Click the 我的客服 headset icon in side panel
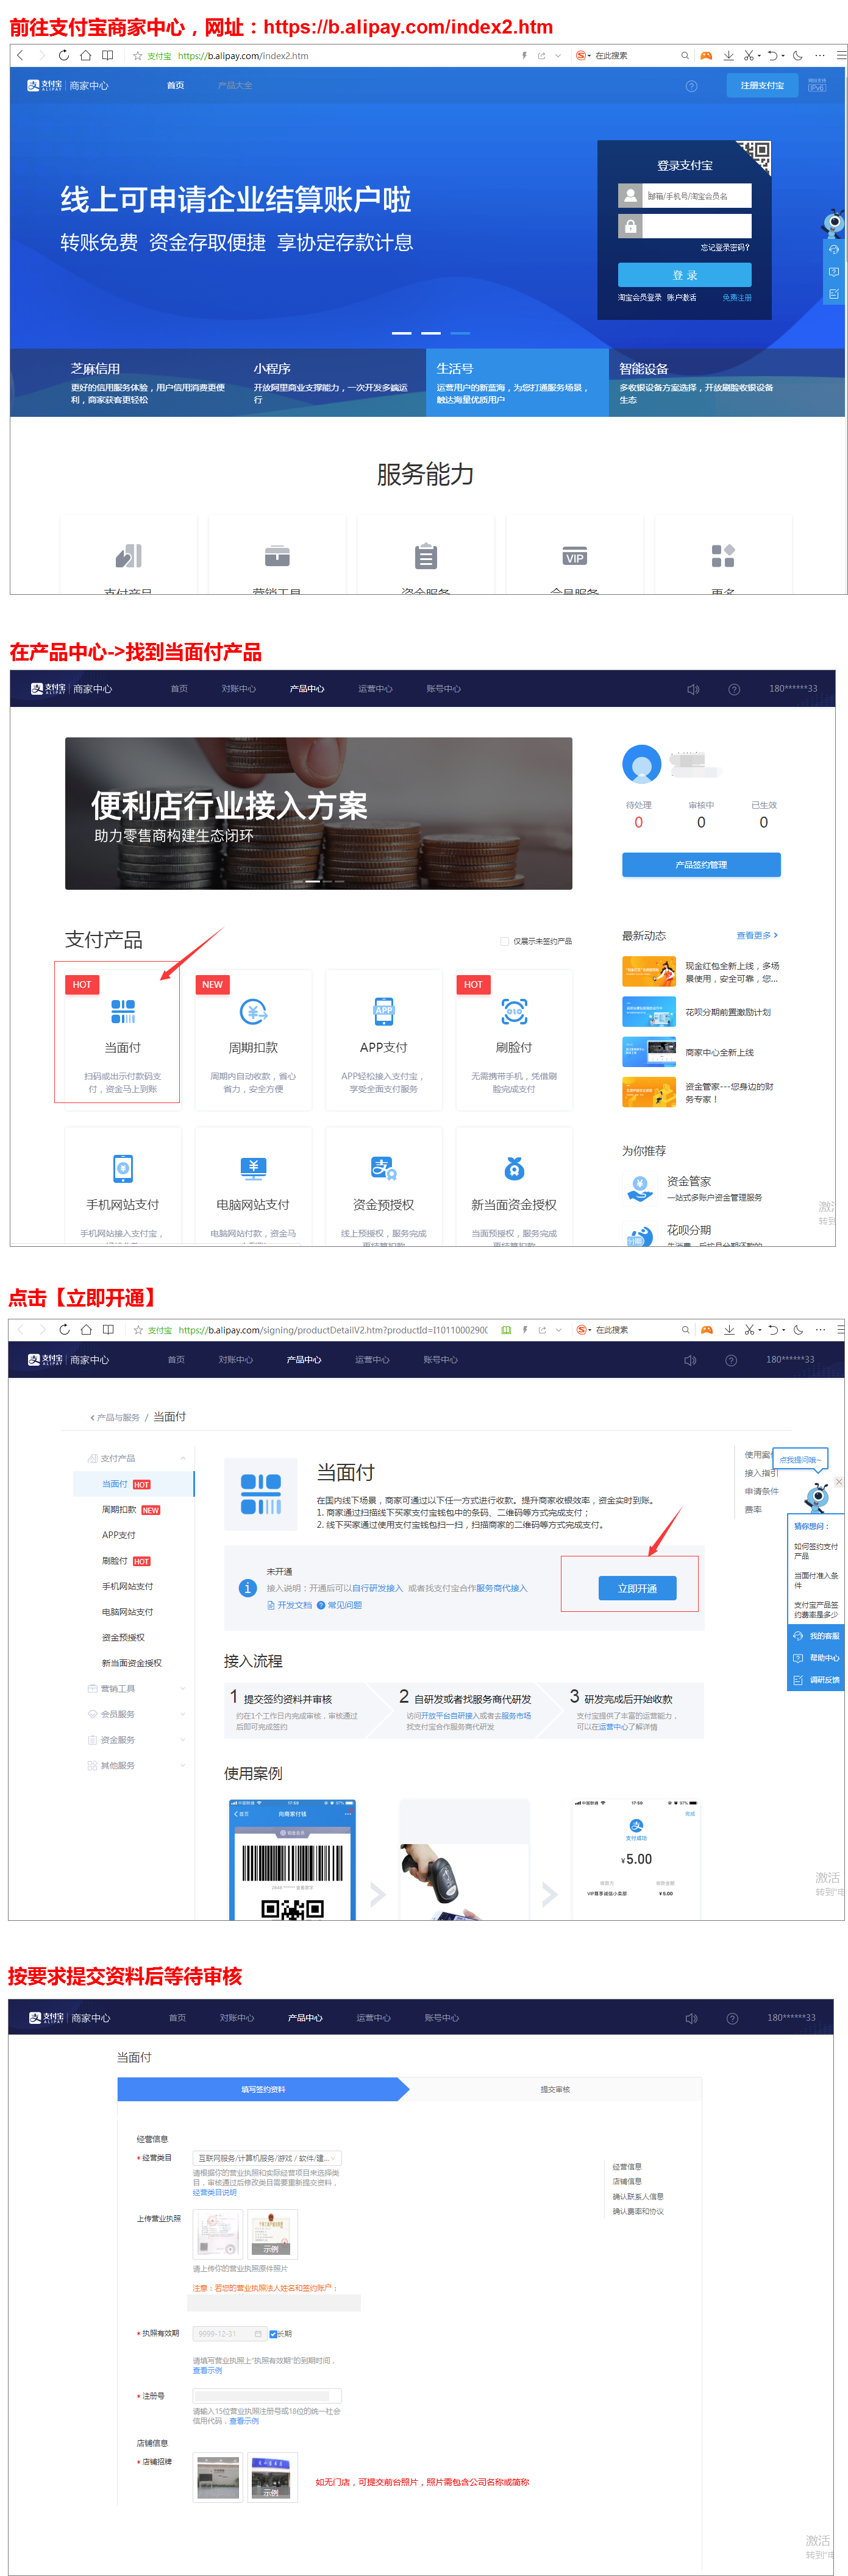This screenshot has height=2576, width=848. pos(799,1636)
